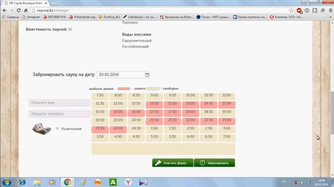Click the EN language indicator in tray
The image size is (334, 187).
click(x=284, y=182)
